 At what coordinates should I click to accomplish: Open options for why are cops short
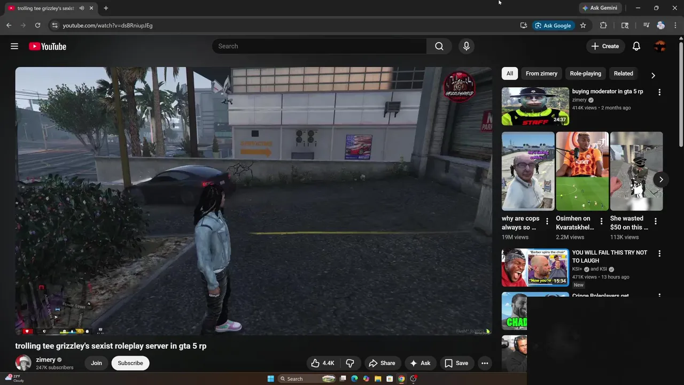click(547, 221)
